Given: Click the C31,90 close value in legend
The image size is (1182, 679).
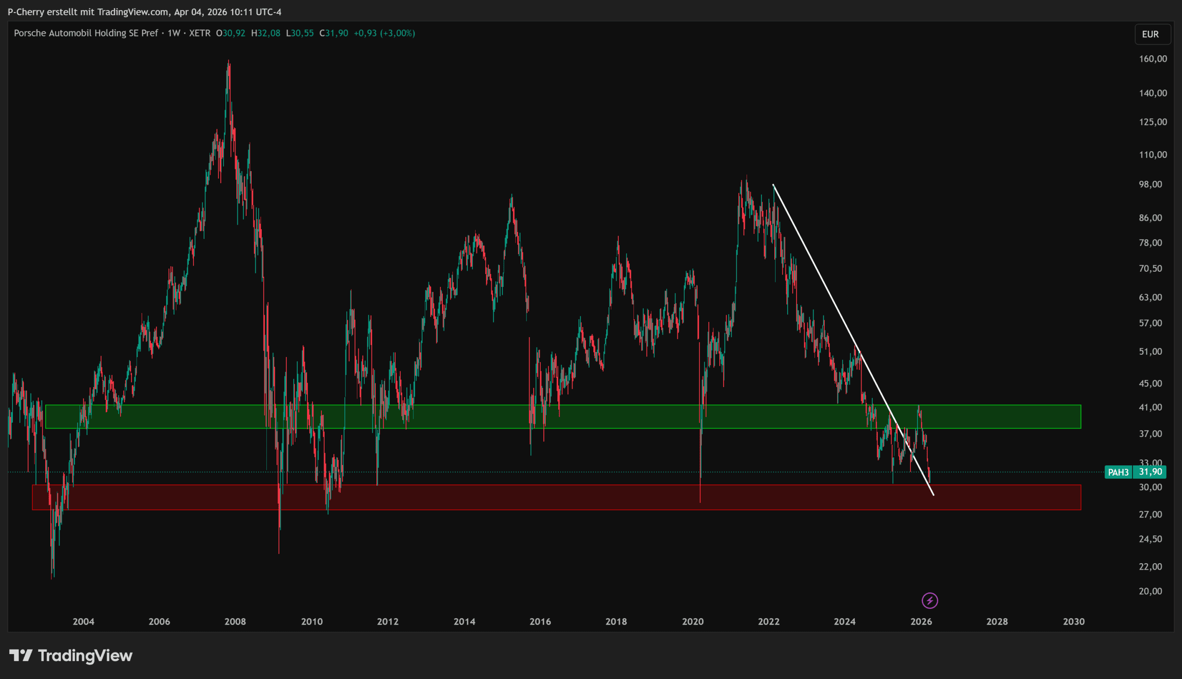Looking at the screenshot, I should (x=334, y=33).
